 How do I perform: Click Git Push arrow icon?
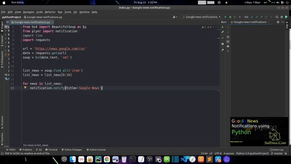261,17
